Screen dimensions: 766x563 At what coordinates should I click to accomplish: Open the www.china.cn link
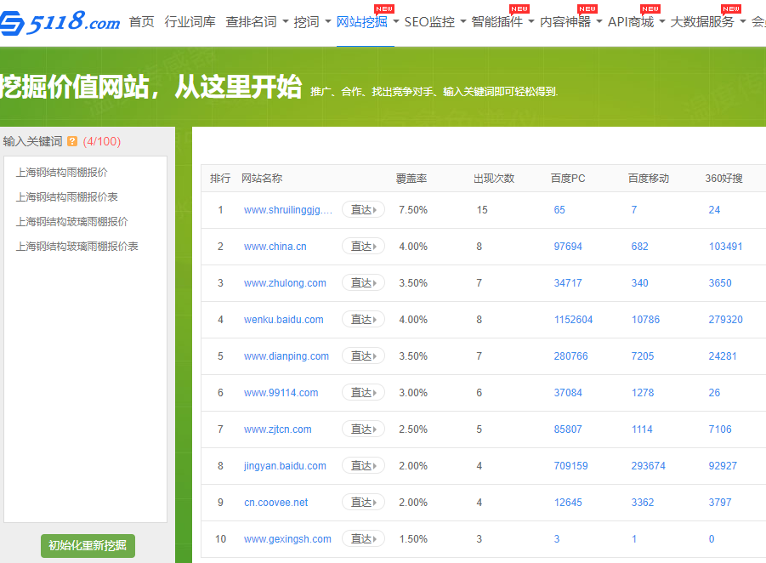click(x=275, y=247)
